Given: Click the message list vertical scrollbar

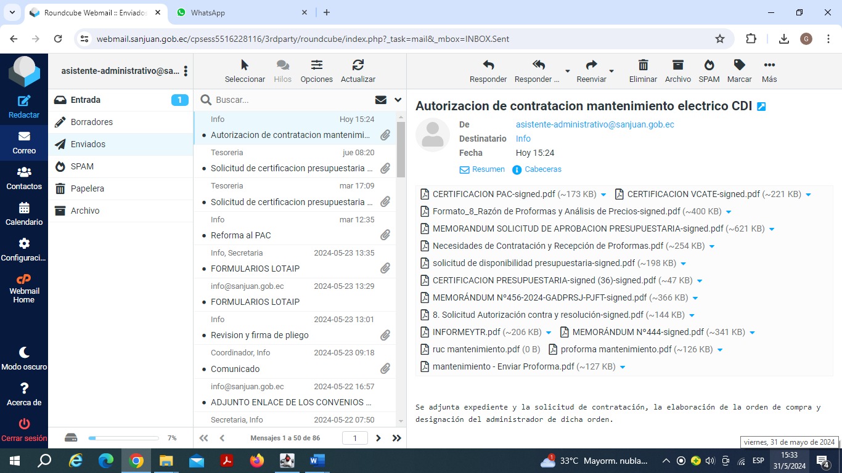Looking at the screenshot, I should tap(401, 148).
